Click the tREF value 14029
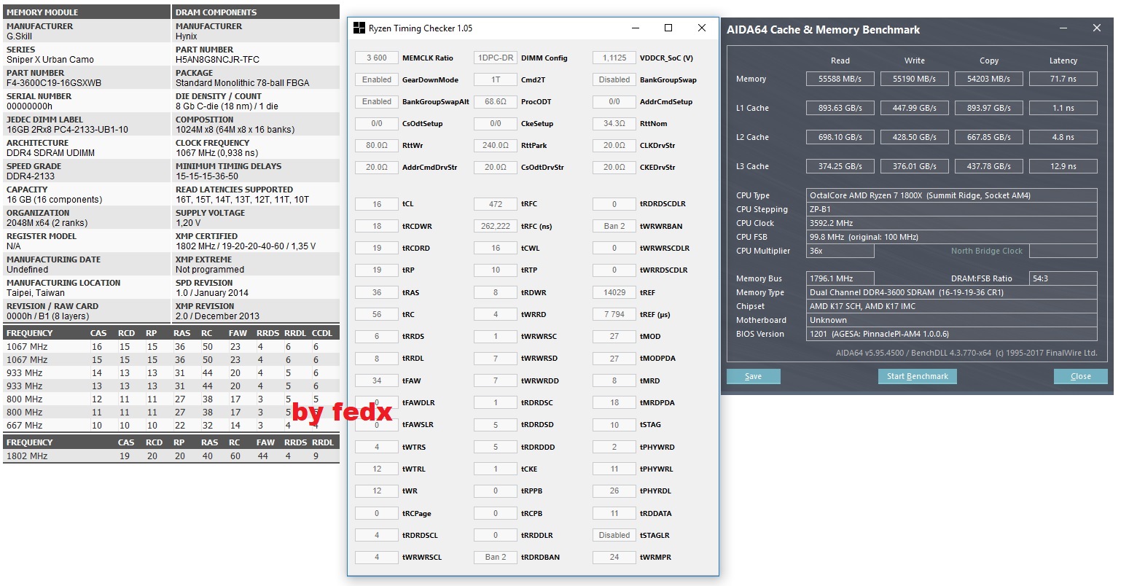 tap(614, 293)
